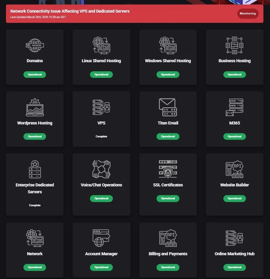This screenshot has width=270, height=279.
Task: Click the Operational badge under Network
Action: [35, 267]
